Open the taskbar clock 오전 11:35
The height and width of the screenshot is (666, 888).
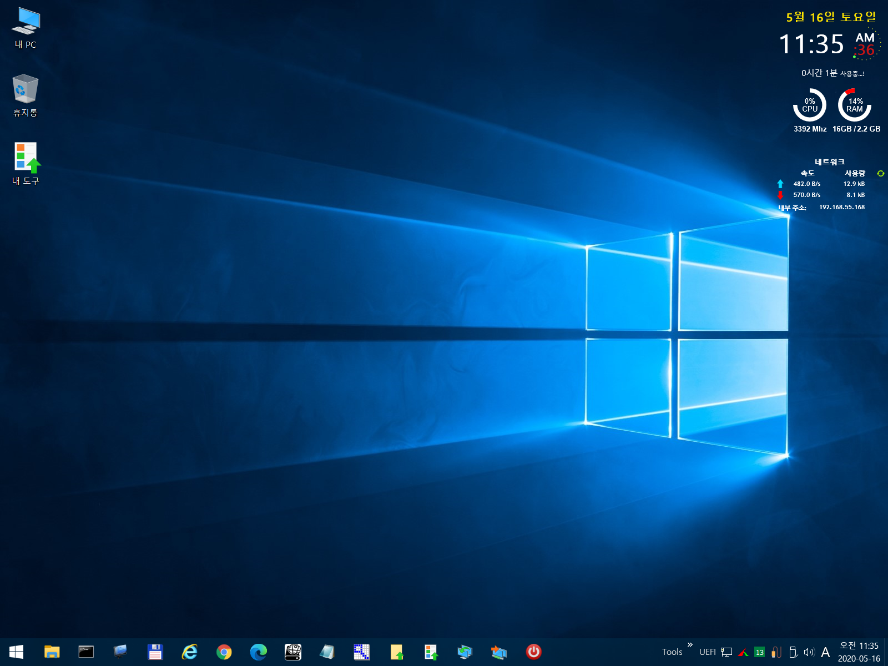click(859, 652)
